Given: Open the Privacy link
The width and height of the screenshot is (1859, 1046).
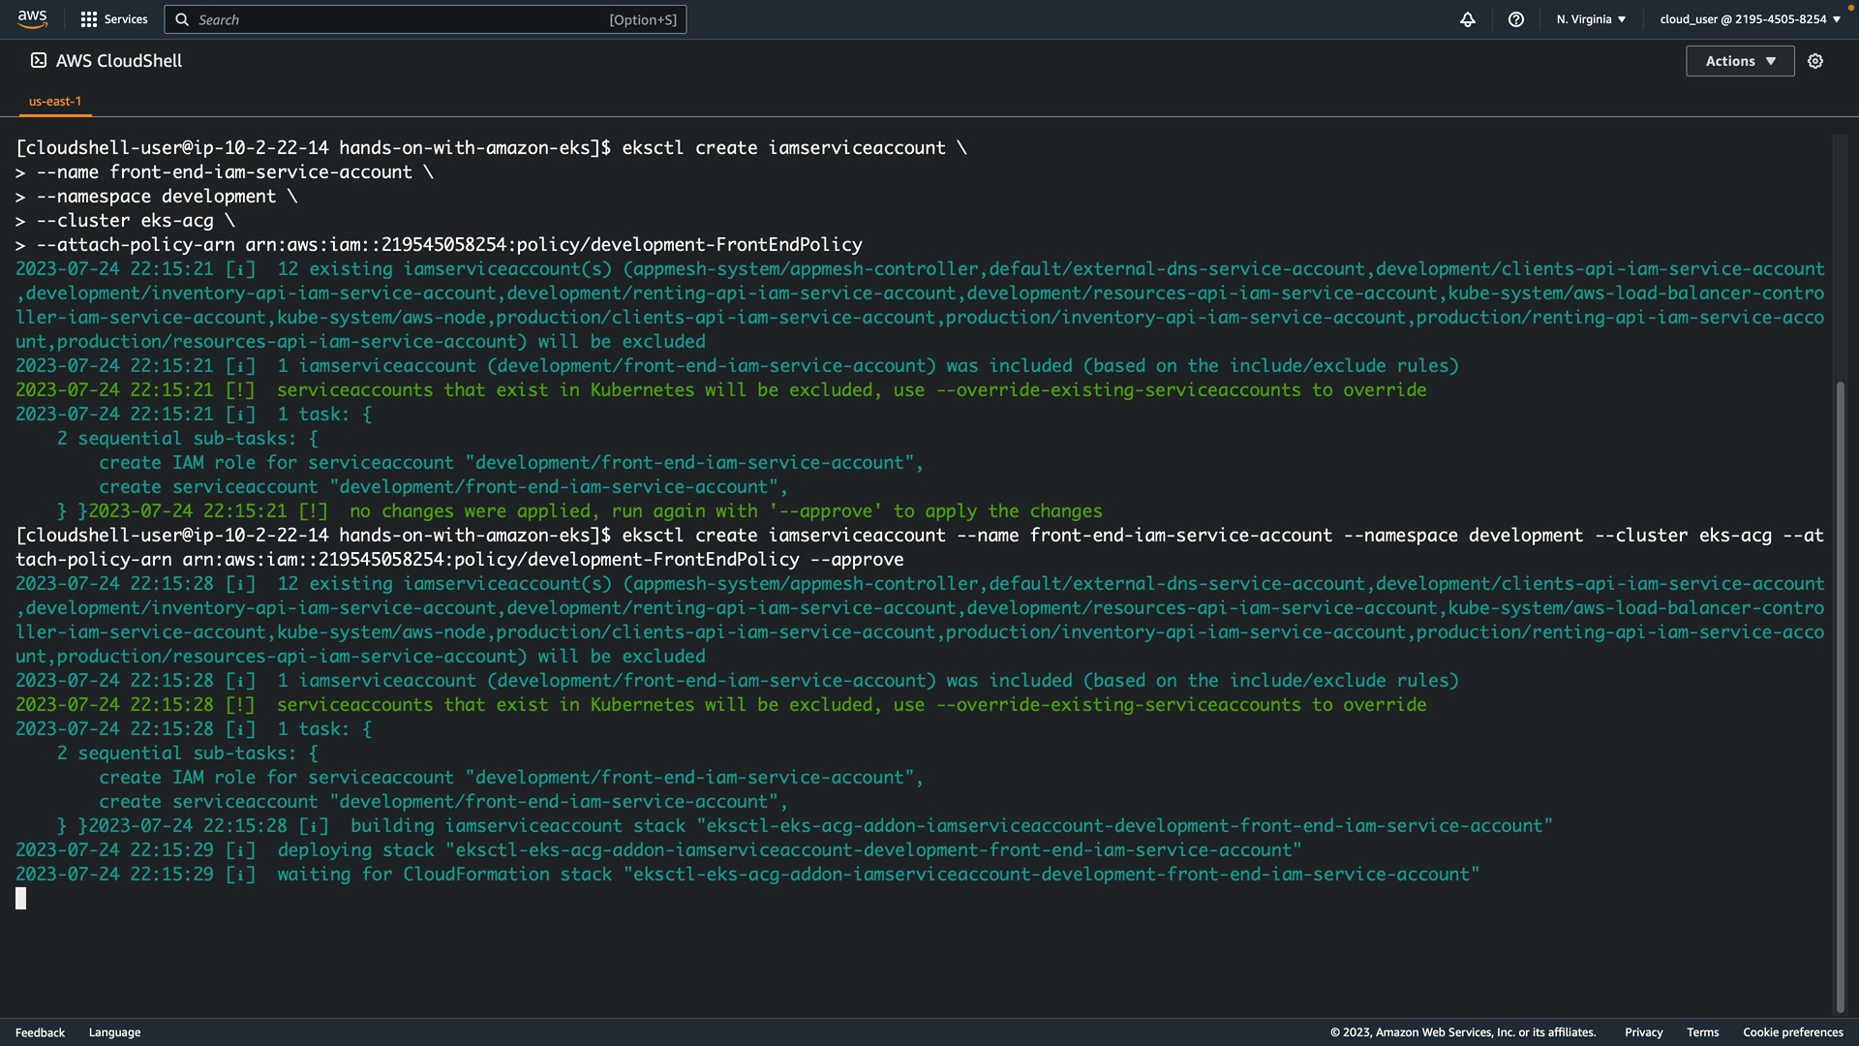Looking at the screenshot, I should click(x=1643, y=1032).
